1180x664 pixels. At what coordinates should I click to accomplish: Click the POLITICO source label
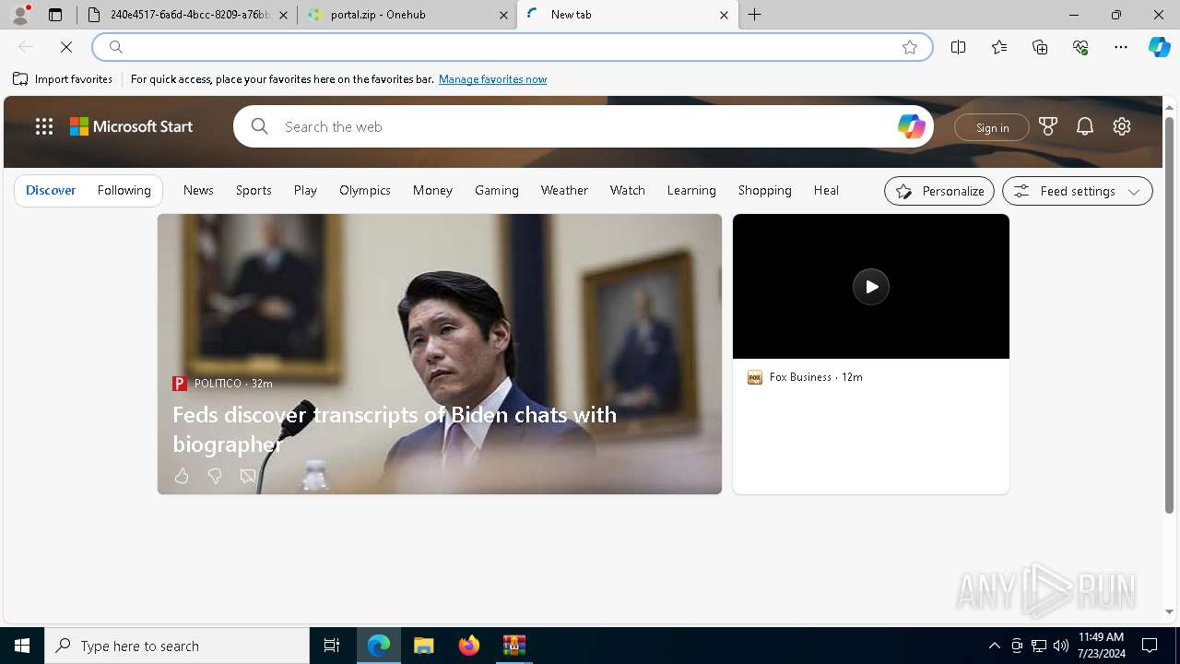pos(222,384)
